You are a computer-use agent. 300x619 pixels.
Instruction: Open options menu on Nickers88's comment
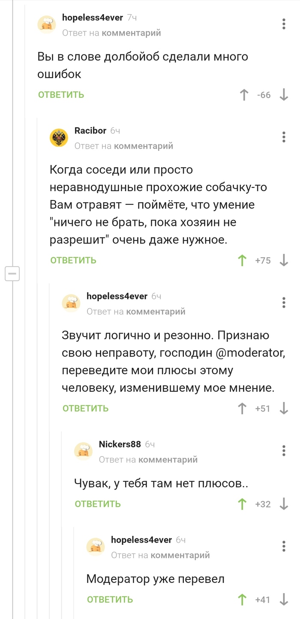[x=283, y=451]
